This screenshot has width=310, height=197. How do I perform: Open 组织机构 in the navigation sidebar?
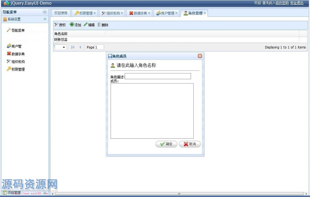tap(18, 62)
